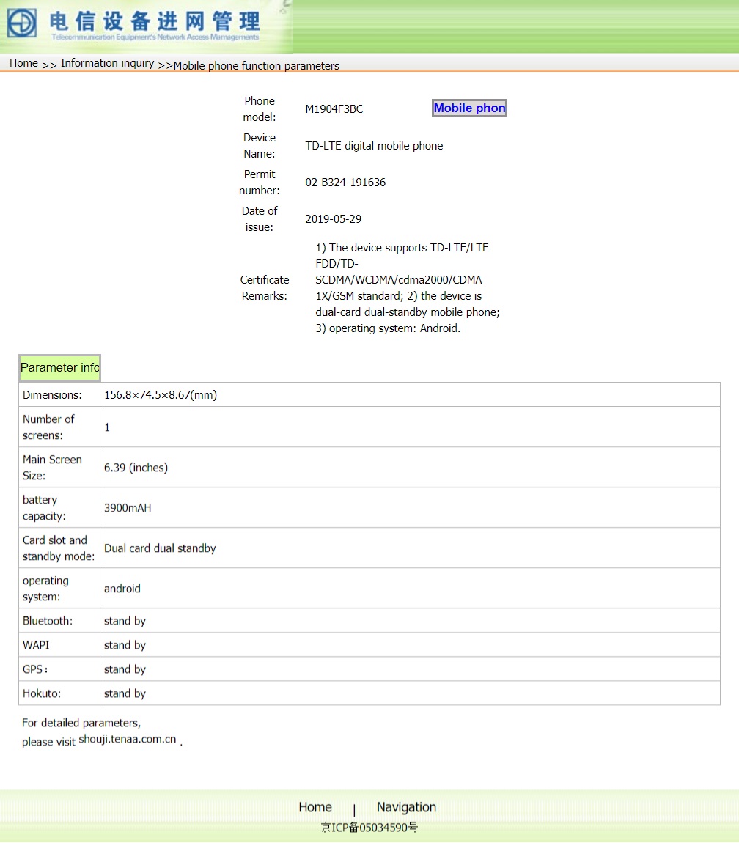Click the telecom equipment logo icon
Image resolution: width=739 pixels, height=843 pixels.
pos(22,24)
